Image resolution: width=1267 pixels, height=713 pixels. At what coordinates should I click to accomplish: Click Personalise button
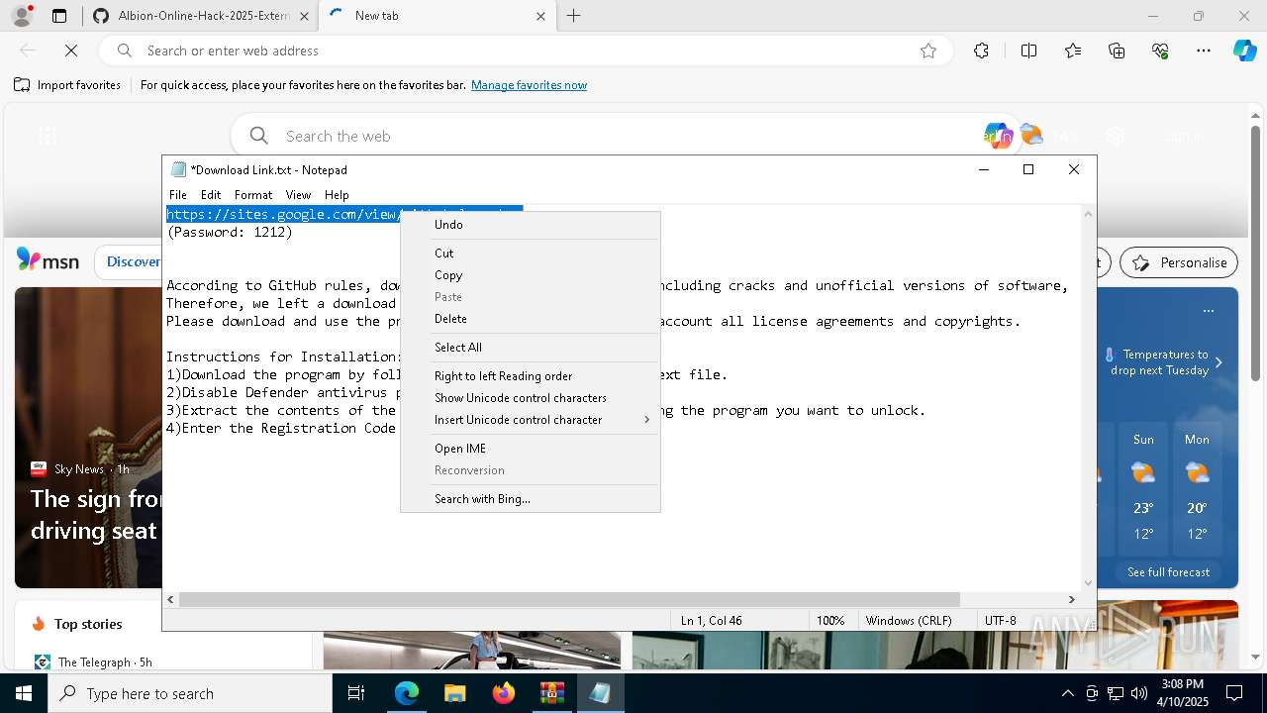coord(1179,262)
